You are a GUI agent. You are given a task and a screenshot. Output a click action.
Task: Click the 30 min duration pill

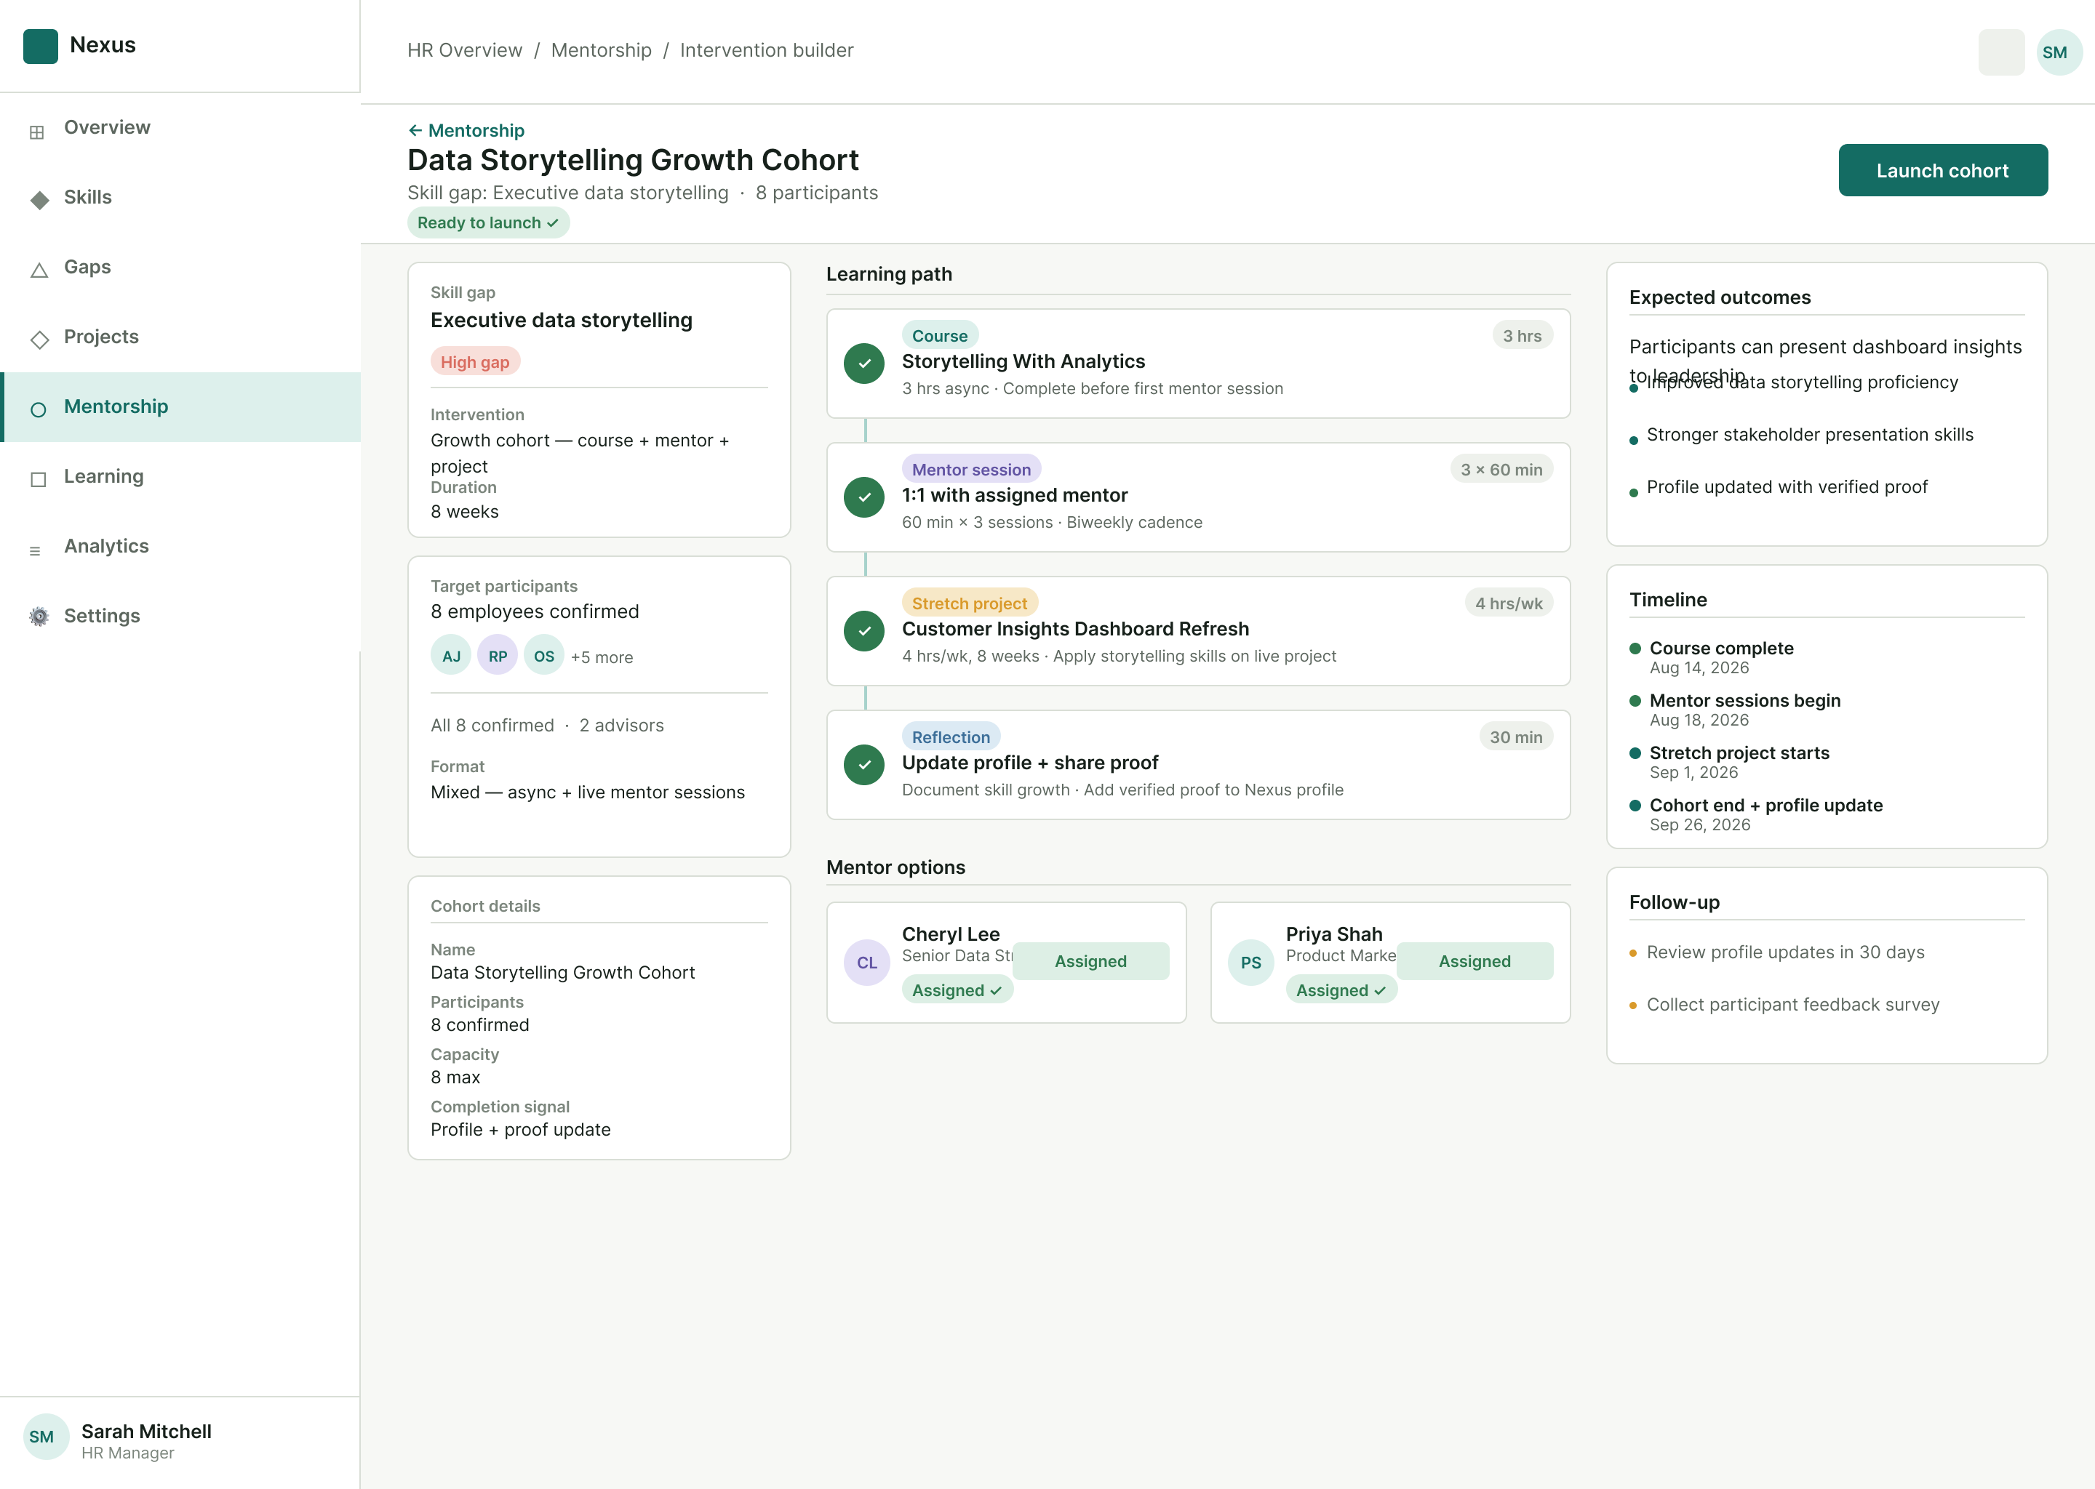click(x=1516, y=737)
